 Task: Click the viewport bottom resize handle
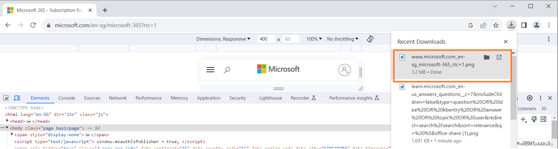click(279, 89)
